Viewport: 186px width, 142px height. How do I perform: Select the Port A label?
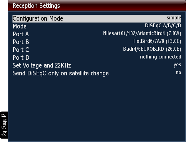click(x=21, y=34)
